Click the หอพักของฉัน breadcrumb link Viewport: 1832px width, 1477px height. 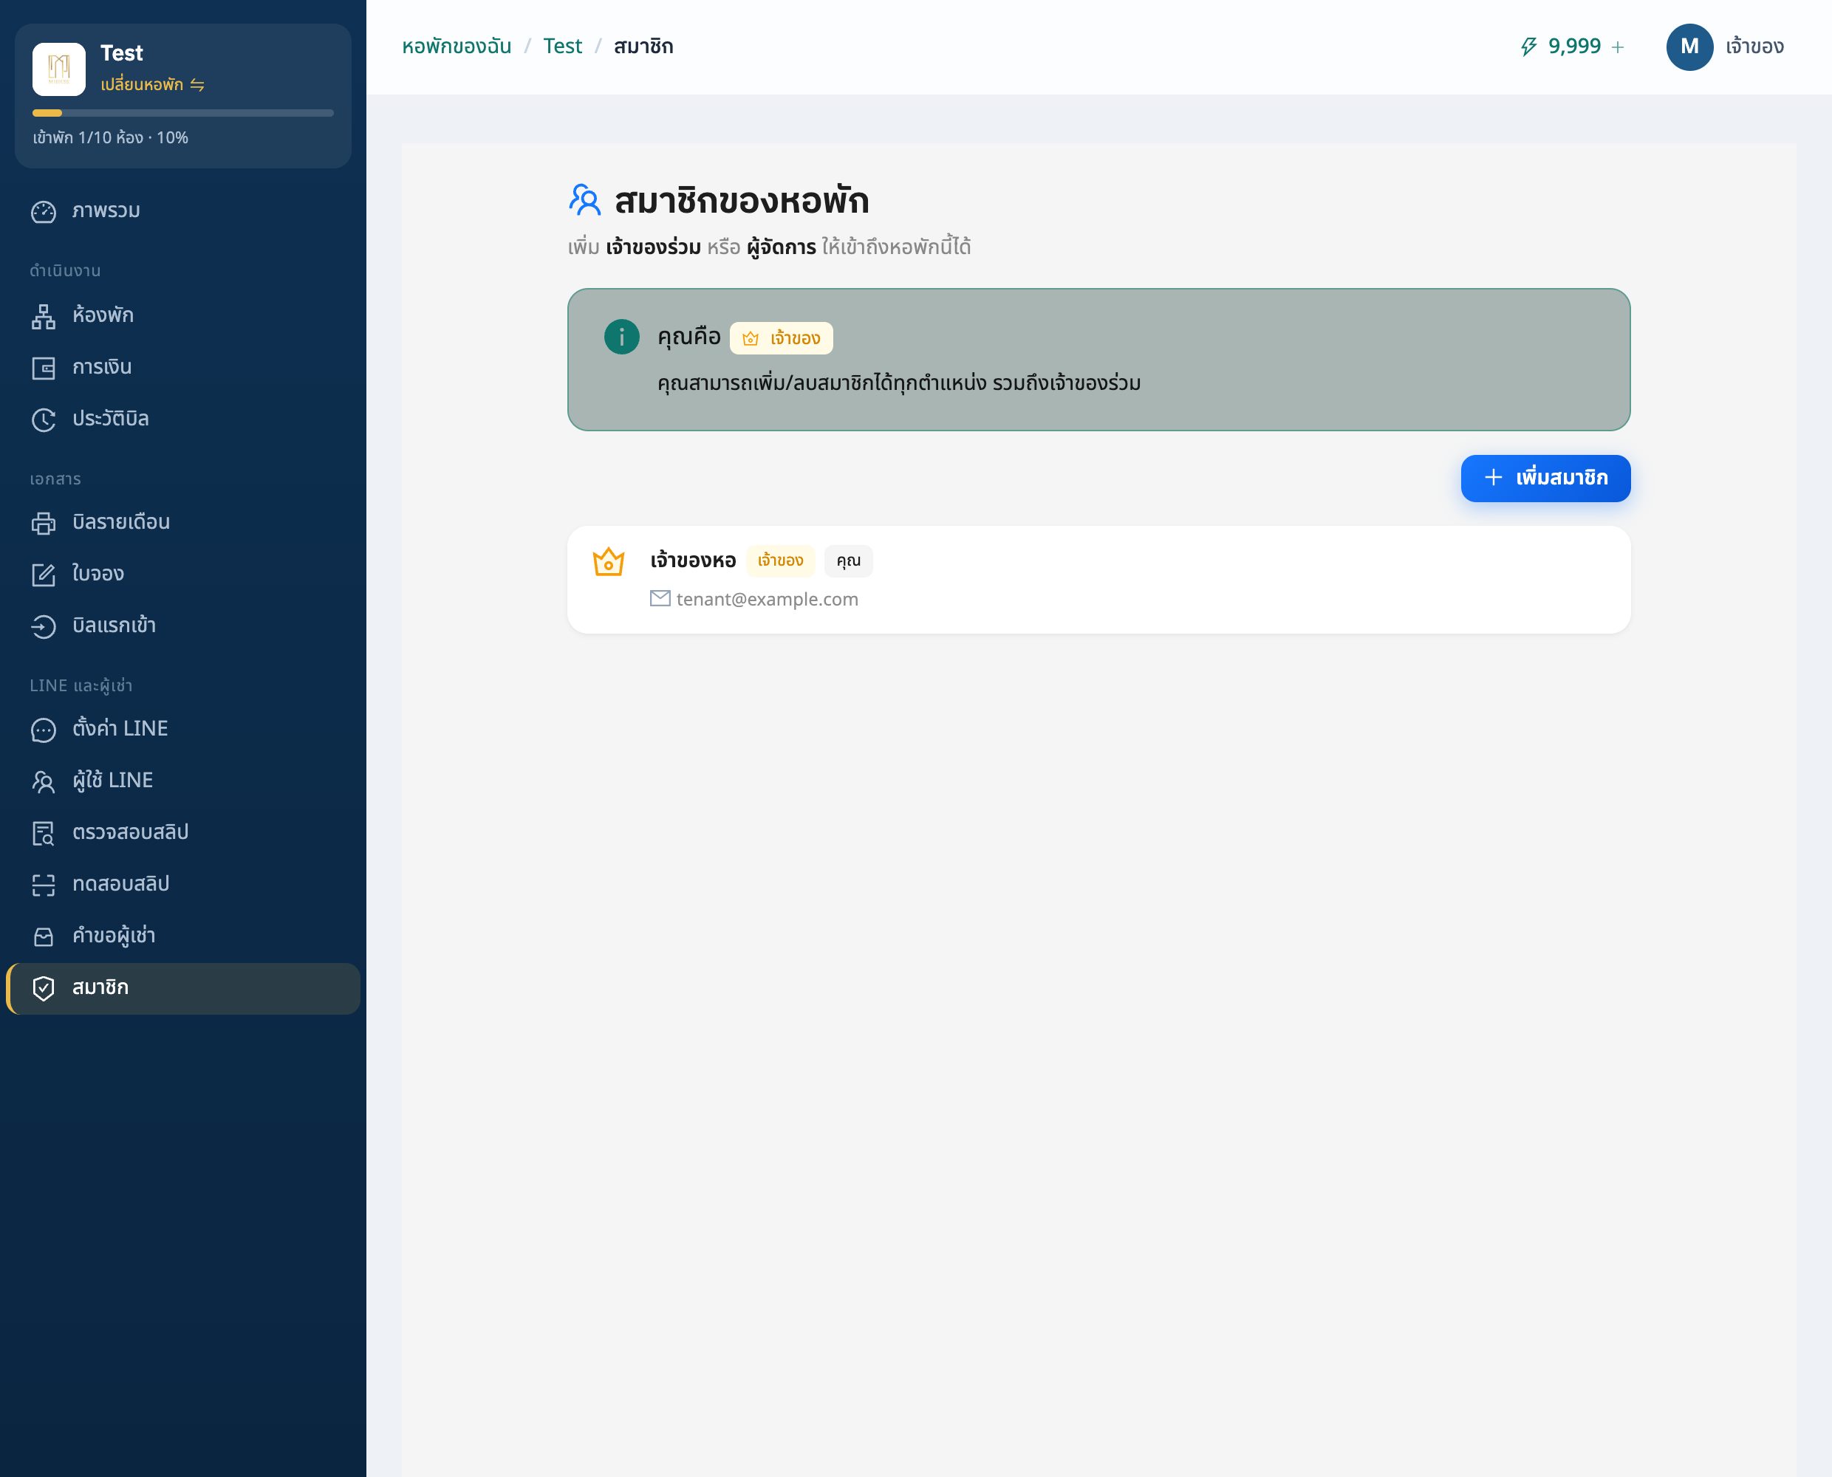pyautogui.click(x=457, y=47)
